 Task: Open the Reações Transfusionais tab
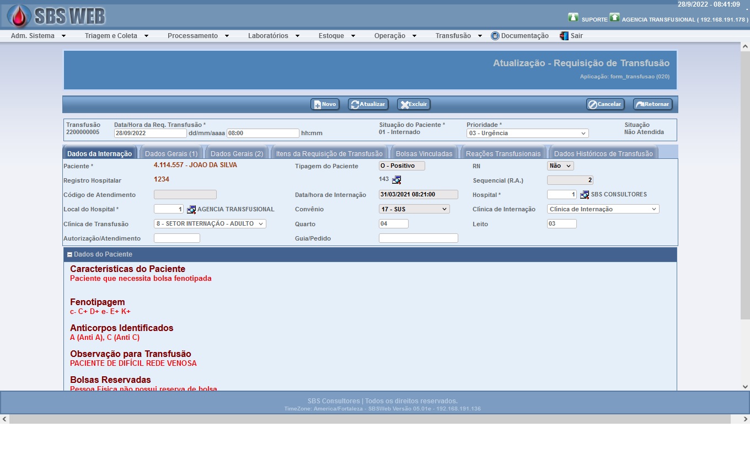pos(503,153)
